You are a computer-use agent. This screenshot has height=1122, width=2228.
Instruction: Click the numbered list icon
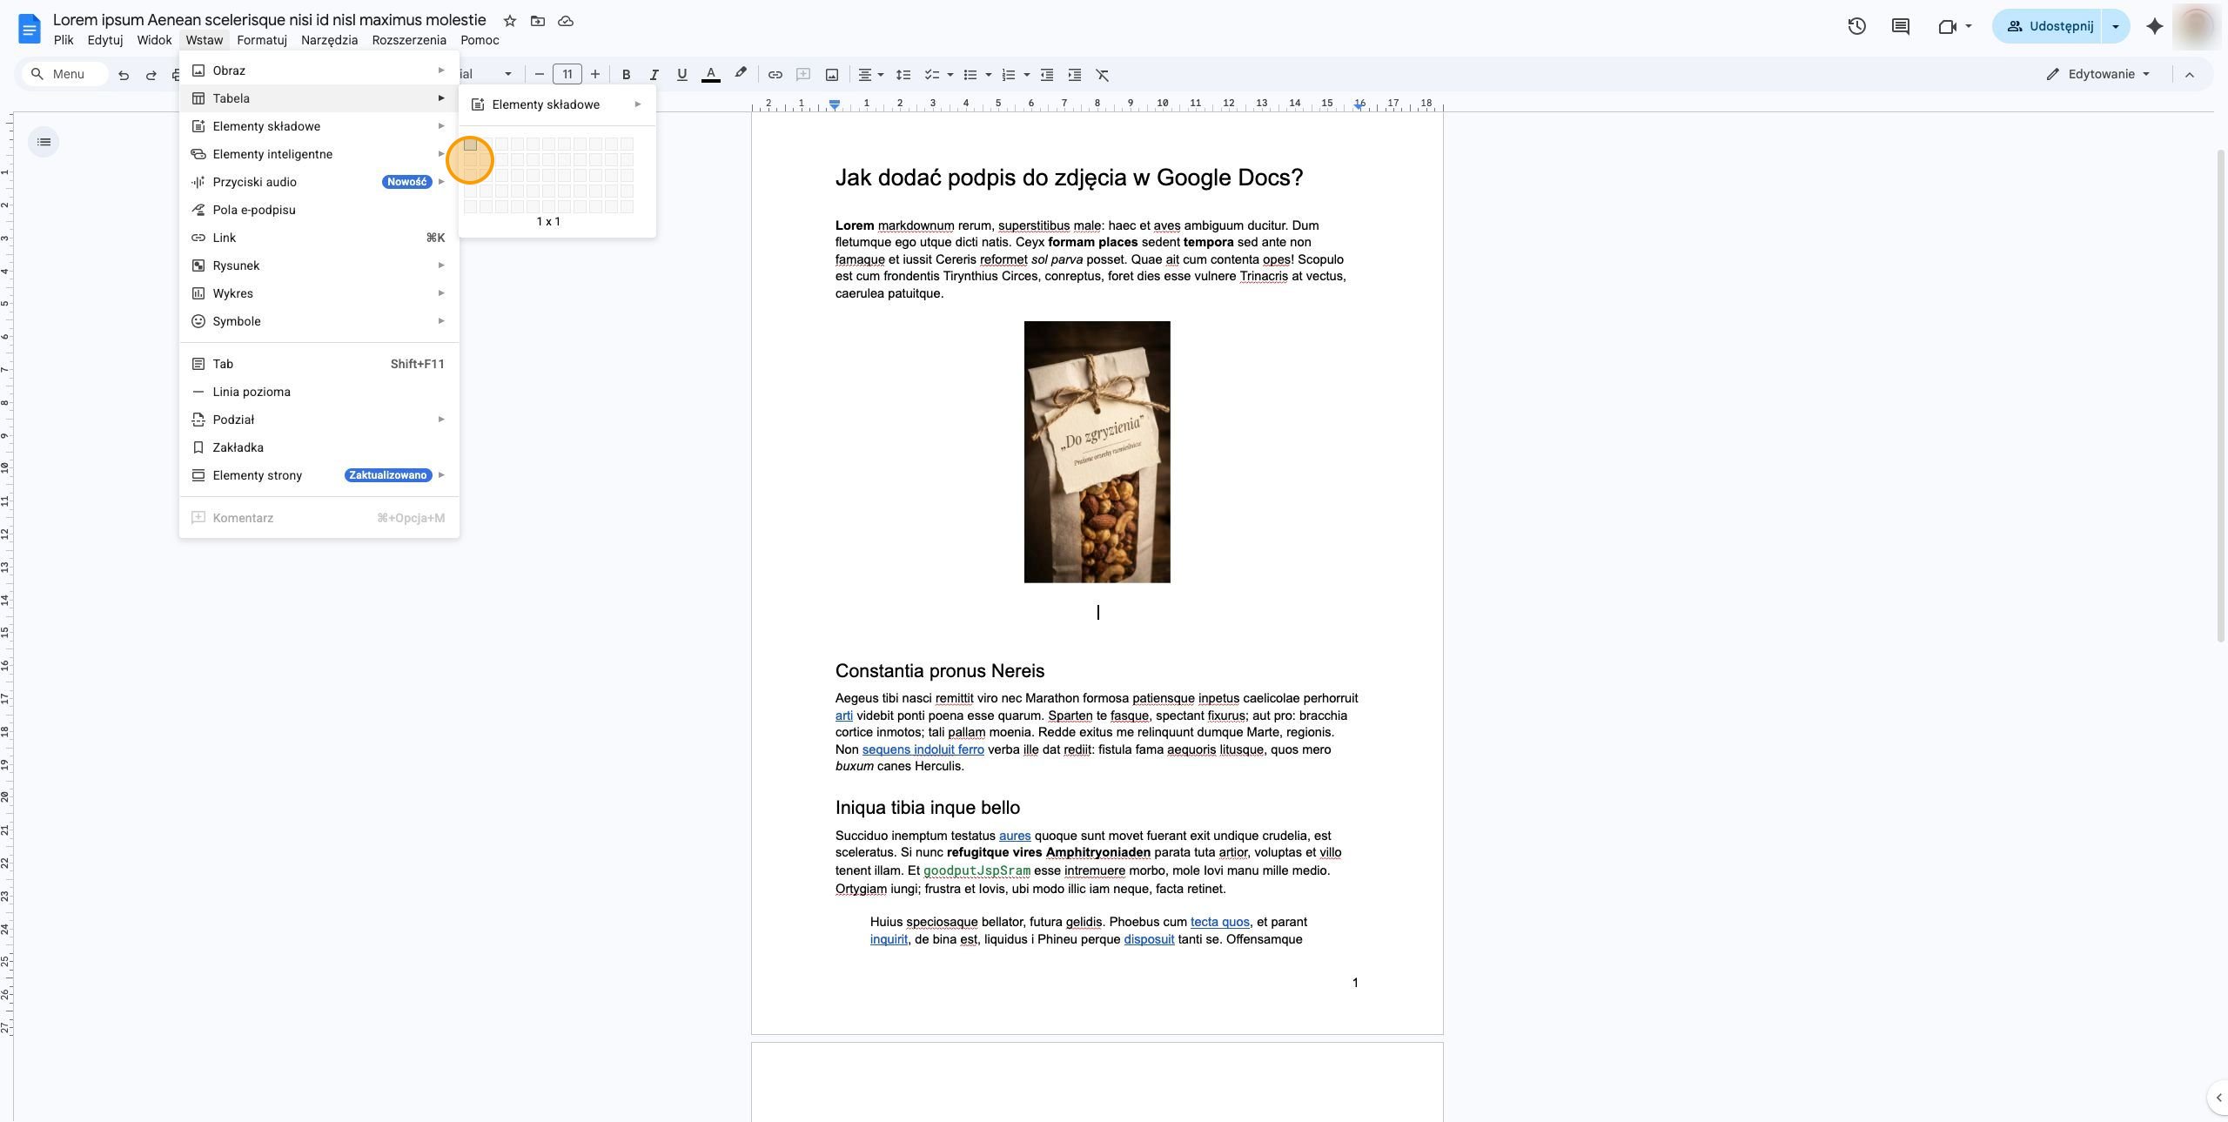(x=1009, y=75)
